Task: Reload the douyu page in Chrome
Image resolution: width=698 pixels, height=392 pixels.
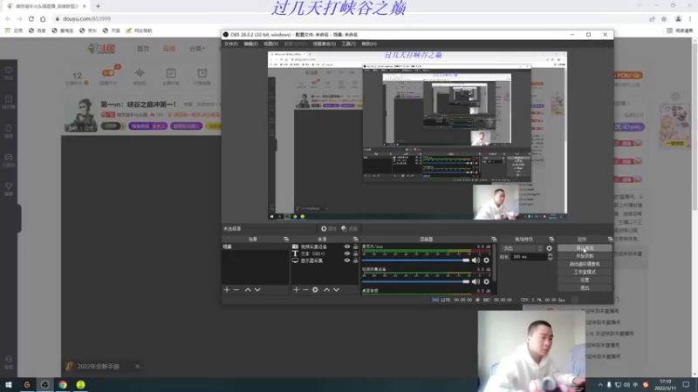Action: click(31, 18)
